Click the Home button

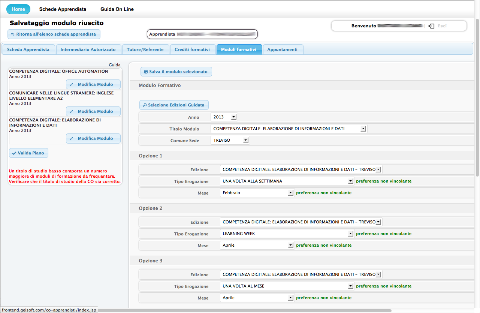[x=18, y=9]
